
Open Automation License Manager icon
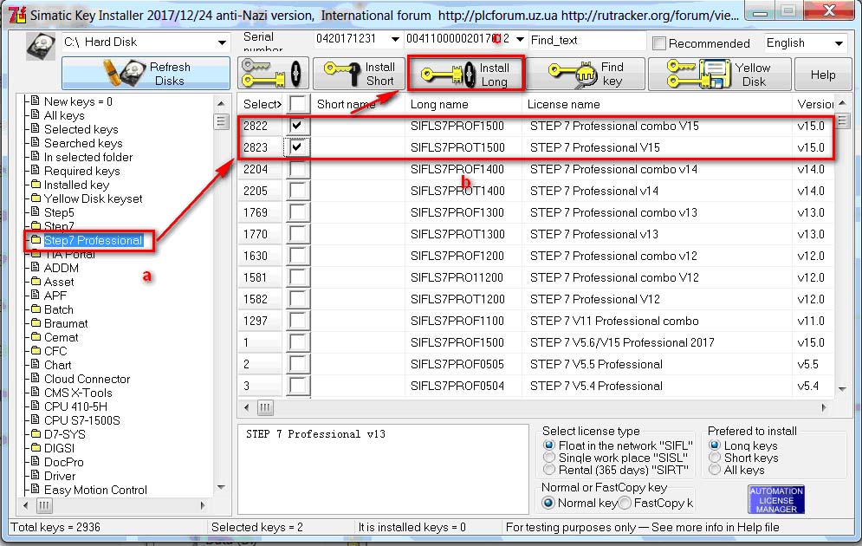click(775, 499)
